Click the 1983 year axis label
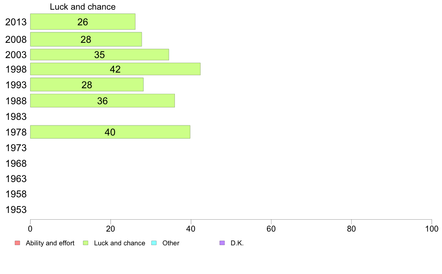 16,117
